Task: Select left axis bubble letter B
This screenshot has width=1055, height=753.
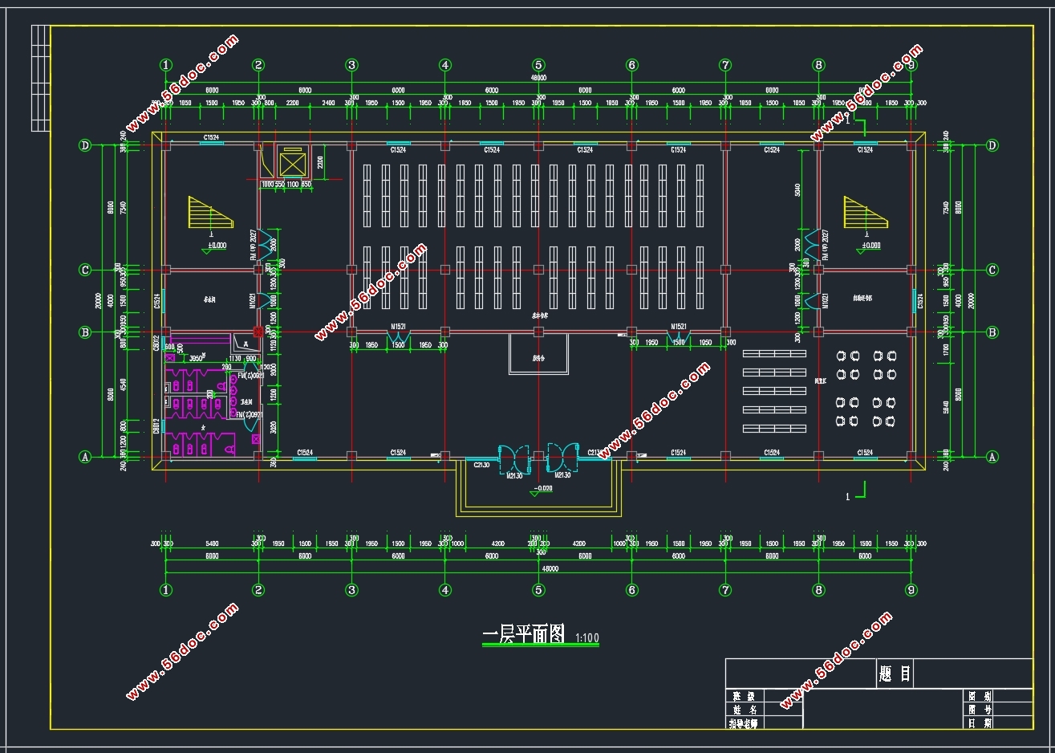Action: [x=85, y=332]
